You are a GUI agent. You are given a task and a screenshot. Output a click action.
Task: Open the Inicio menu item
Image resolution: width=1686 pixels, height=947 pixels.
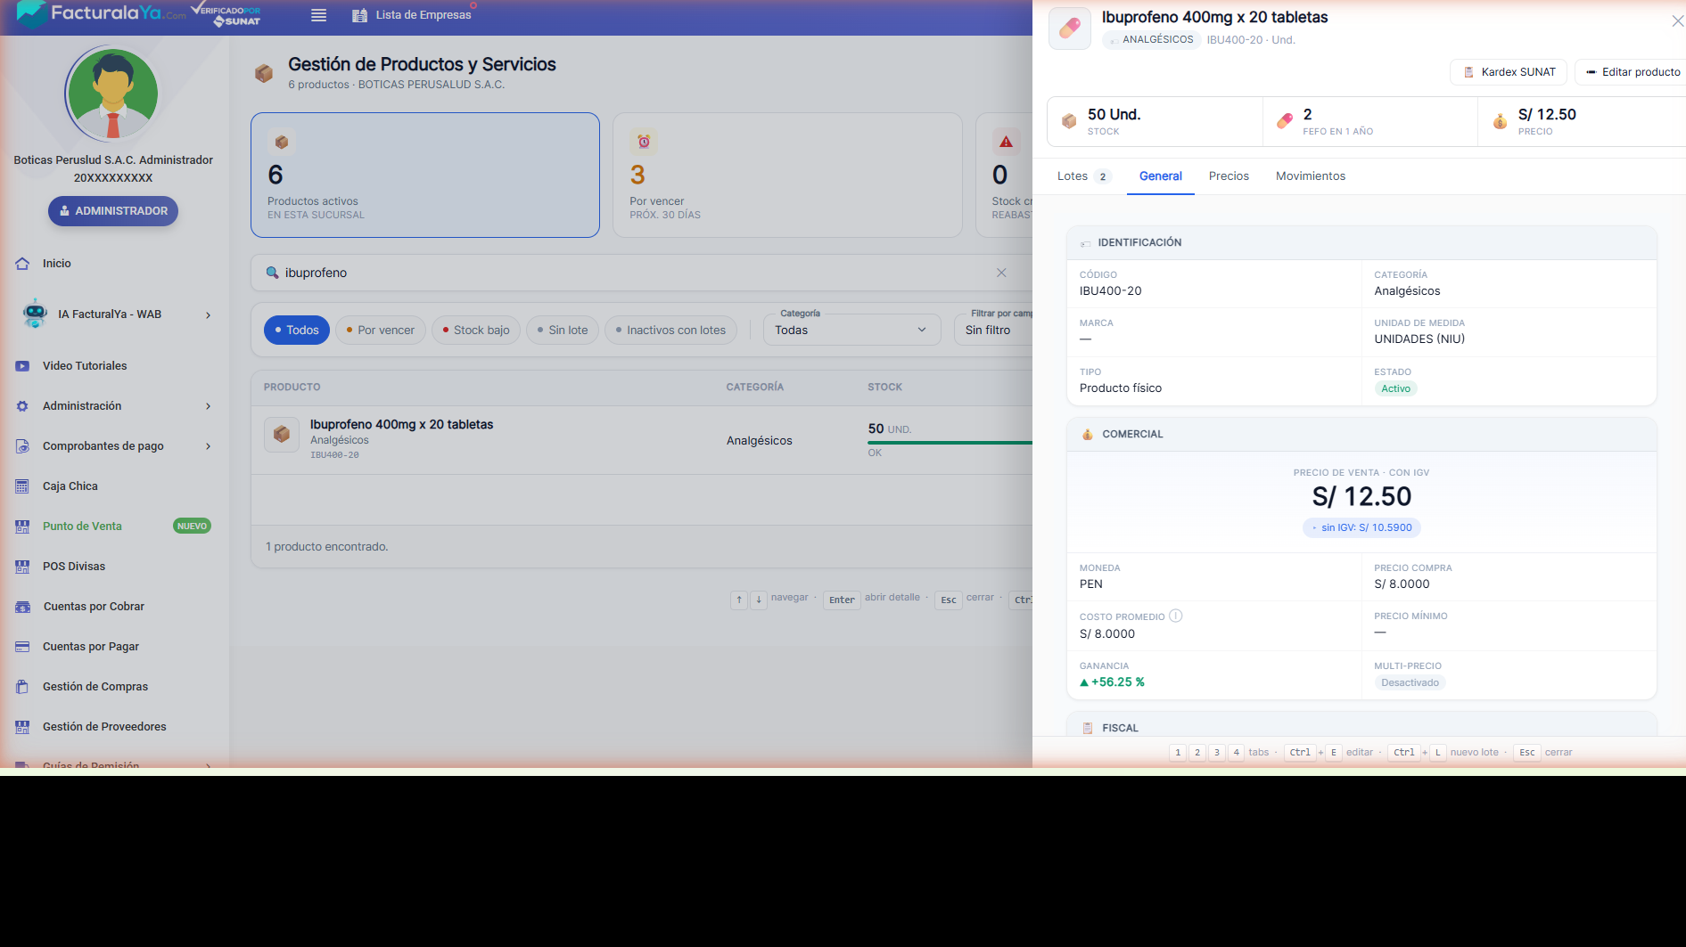coord(57,264)
